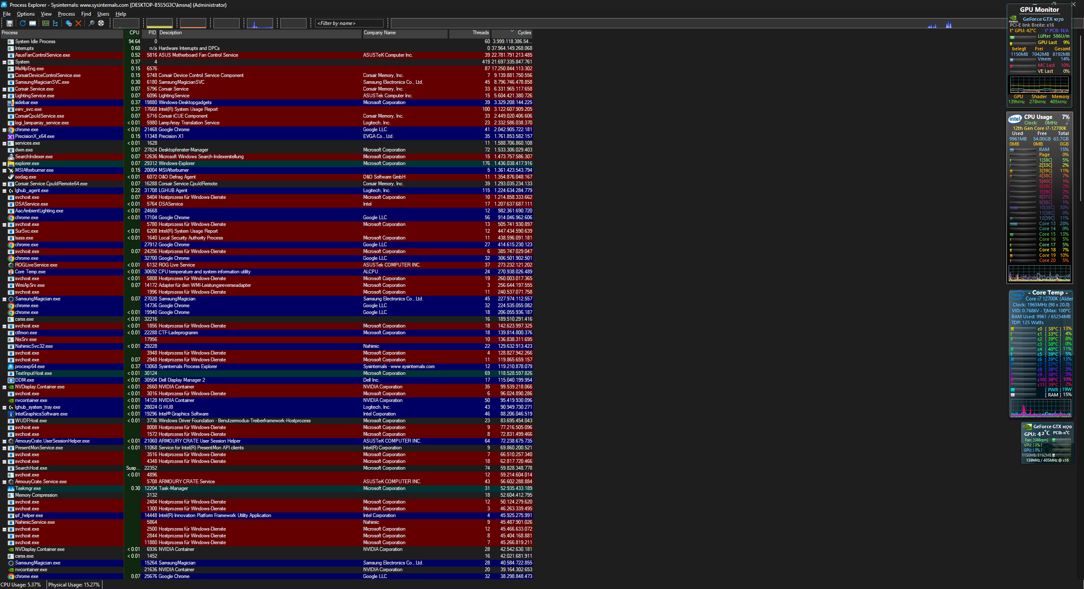Open System Information via its toolbar icon

[46, 23]
